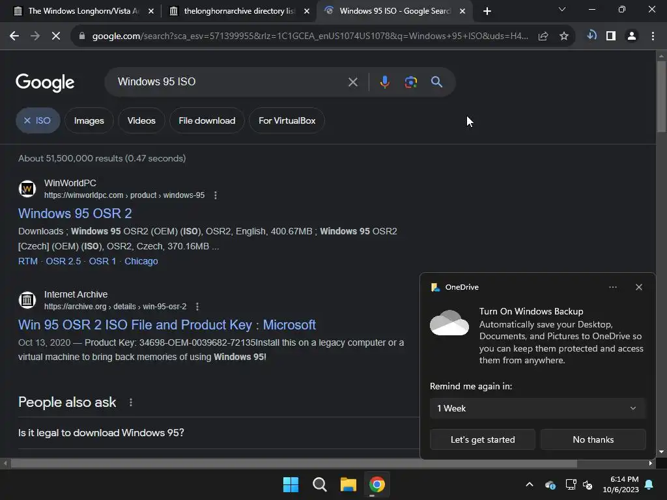
Task: Click the forward navigation arrow
Action: [x=35, y=36]
